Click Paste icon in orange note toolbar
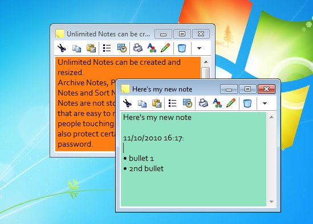The width and height of the screenshot is (313, 224). pos(91,48)
